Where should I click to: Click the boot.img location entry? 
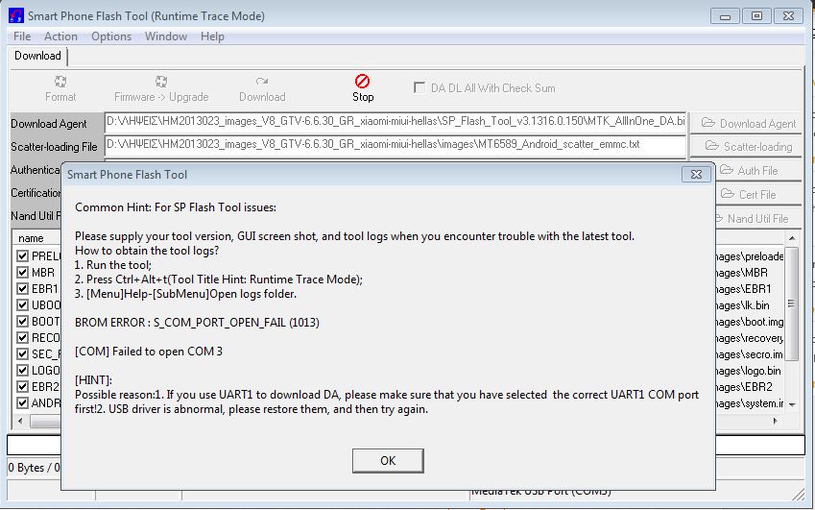pyautogui.click(x=750, y=322)
